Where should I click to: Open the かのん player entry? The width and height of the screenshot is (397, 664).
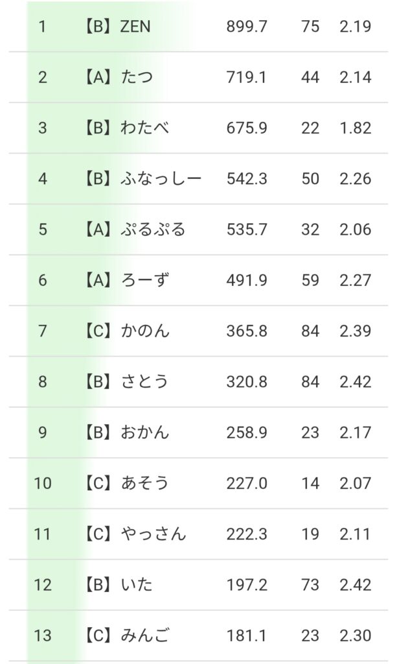[x=145, y=331]
